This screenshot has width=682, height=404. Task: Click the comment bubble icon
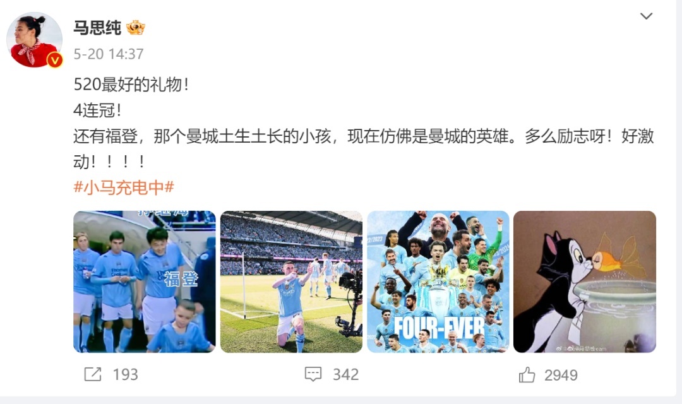[x=313, y=374]
